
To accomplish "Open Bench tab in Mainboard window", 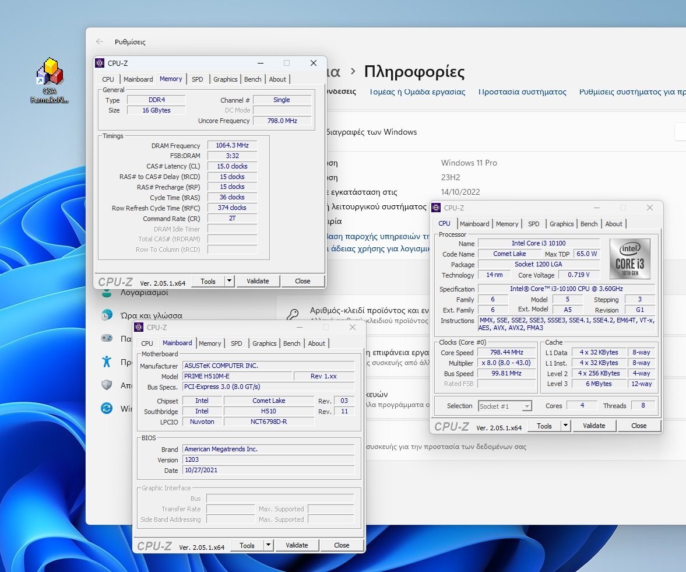I will 292,343.
